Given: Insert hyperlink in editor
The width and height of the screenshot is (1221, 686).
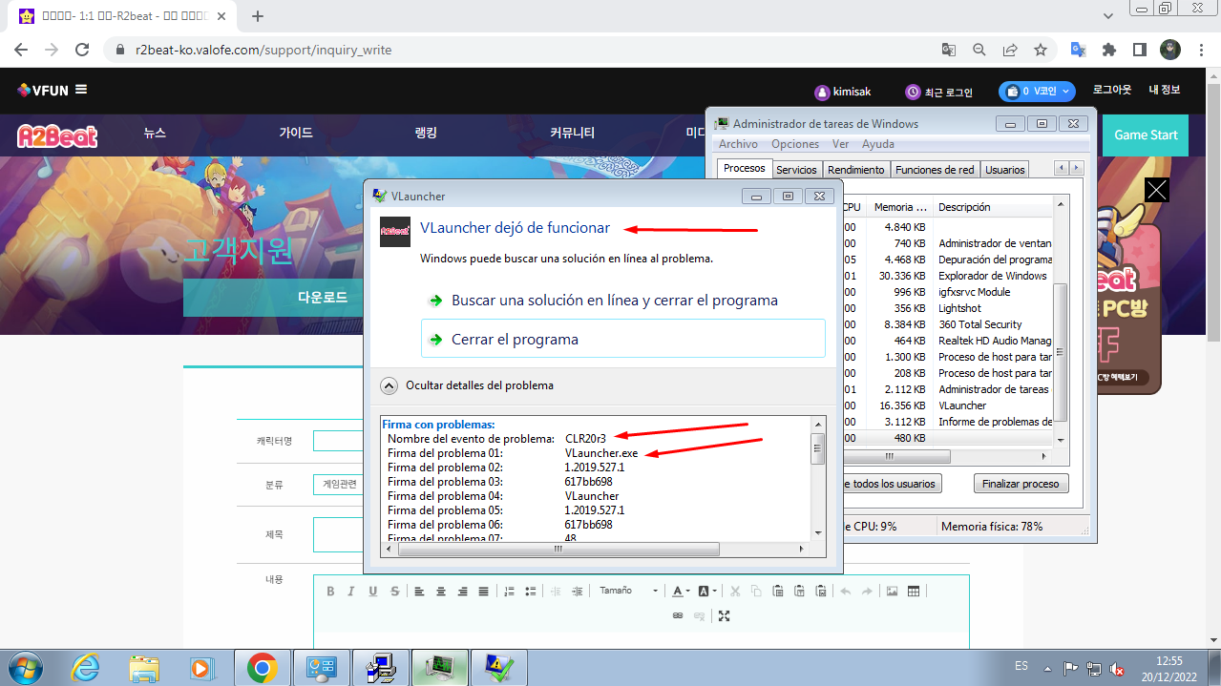Looking at the screenshot, I should (x=678, y=616).
